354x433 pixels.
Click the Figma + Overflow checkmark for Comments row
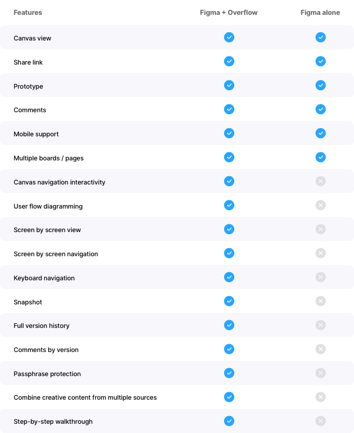click(229, 109)
